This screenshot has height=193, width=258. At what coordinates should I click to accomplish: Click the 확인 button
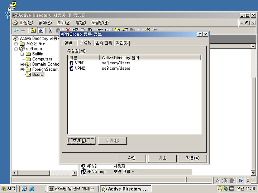(132, 158)
